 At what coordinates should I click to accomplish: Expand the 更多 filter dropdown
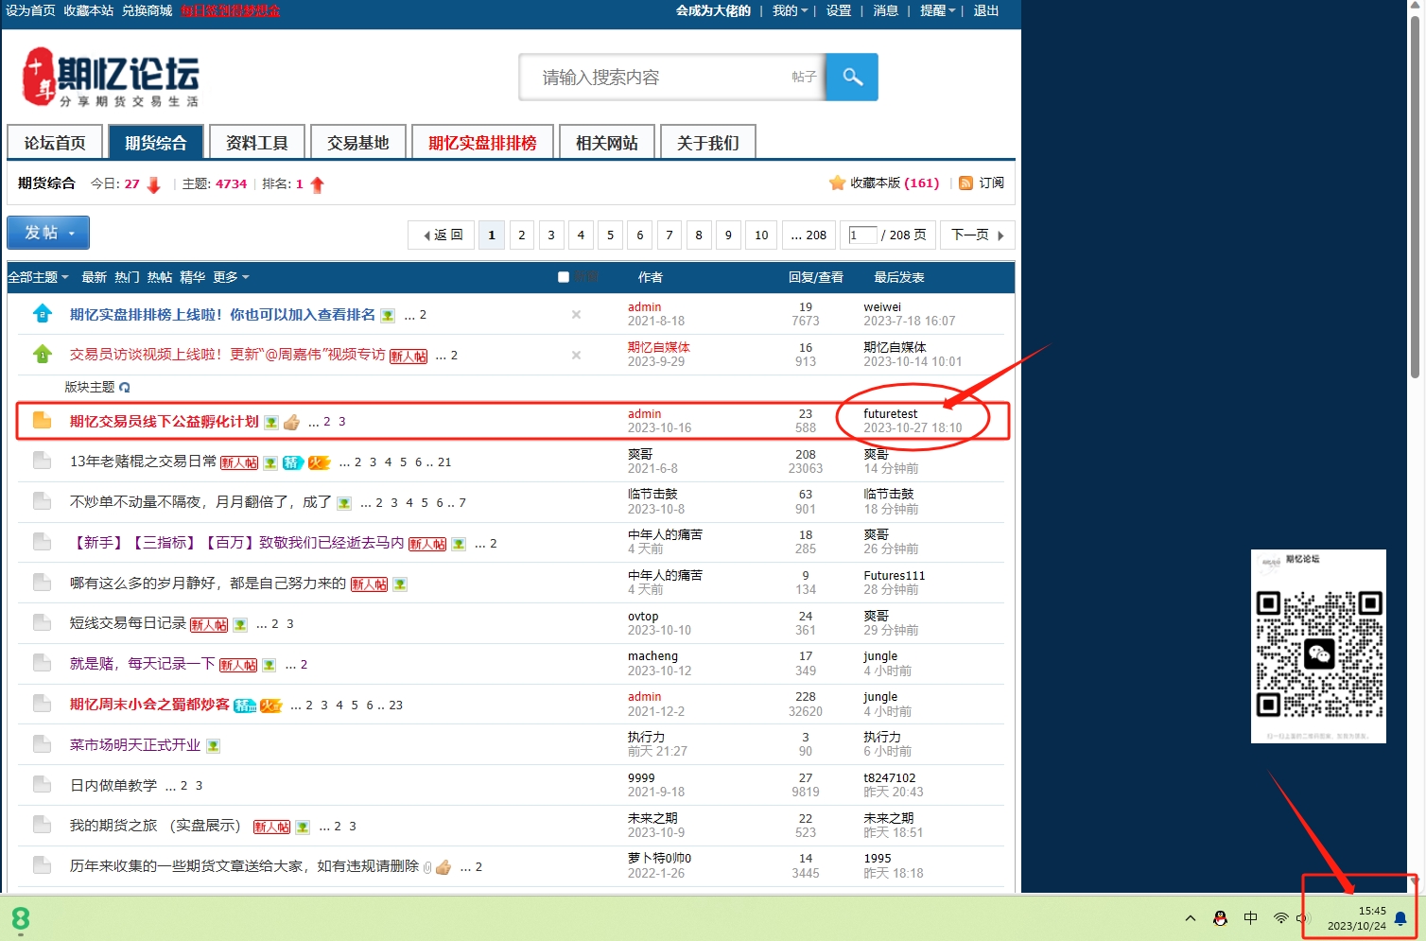click(x=231, y=277)
